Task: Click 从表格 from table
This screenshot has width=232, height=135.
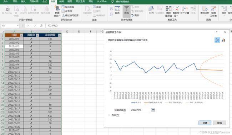Action: (x=67, y=11)
